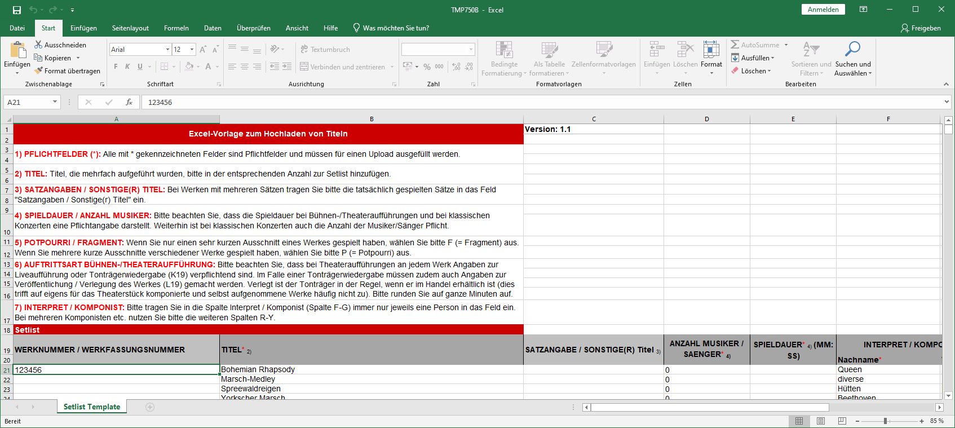This screenshot has height=428, width=955.
Task: Click the Einfügen cells icon
Action: (x=657, y=50)
